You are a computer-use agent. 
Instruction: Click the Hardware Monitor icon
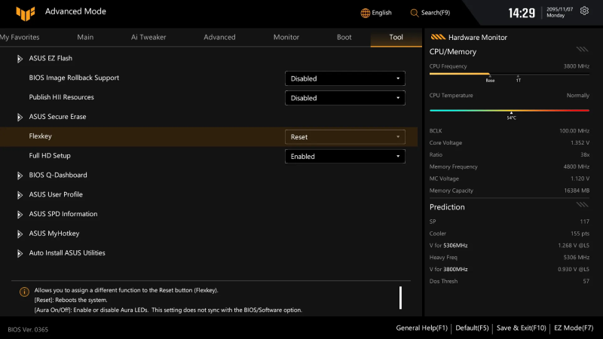436,37
